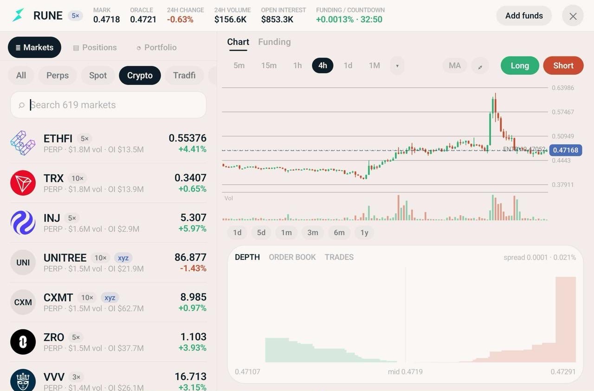Click the ZRO market name
The width and height of the screenshot is (594, 391).
coord(54,337)
